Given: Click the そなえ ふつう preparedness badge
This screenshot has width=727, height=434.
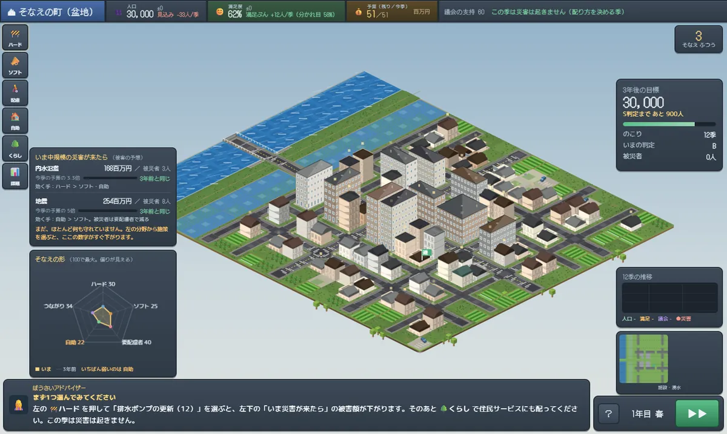Looking at the screenshot, I should coord(699,39).
